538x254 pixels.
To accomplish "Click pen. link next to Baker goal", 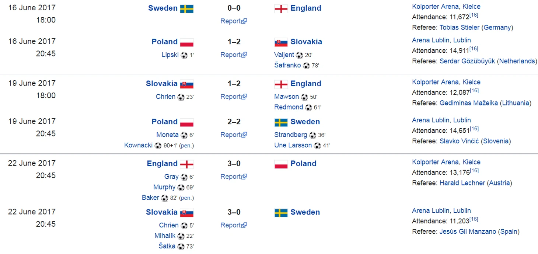I will click(186, 198).
